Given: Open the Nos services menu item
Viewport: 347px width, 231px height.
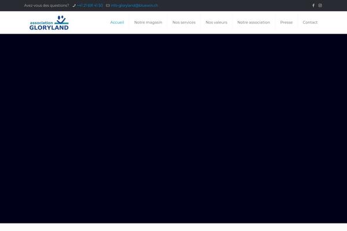Looking at the screenshot, I should point(184,23).
